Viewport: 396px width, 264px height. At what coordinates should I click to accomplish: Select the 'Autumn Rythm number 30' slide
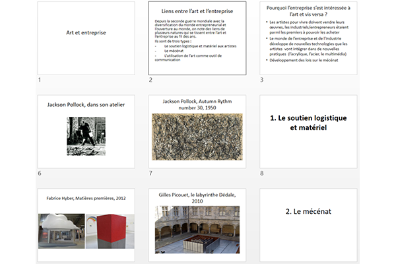click(197, 131)
